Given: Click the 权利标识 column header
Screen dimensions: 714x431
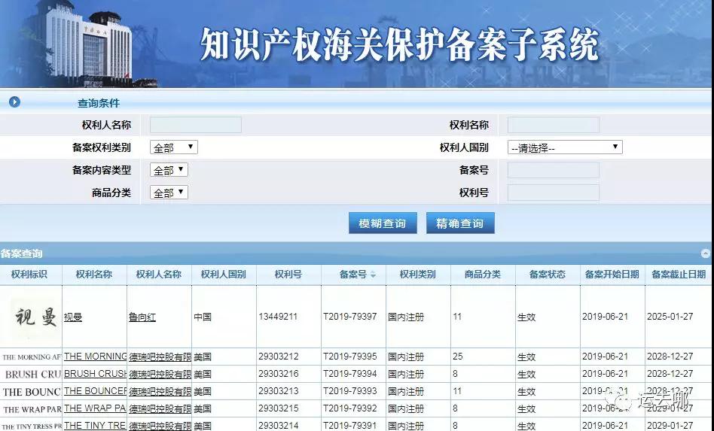Looking at the screenshot, I should (29, 274).
